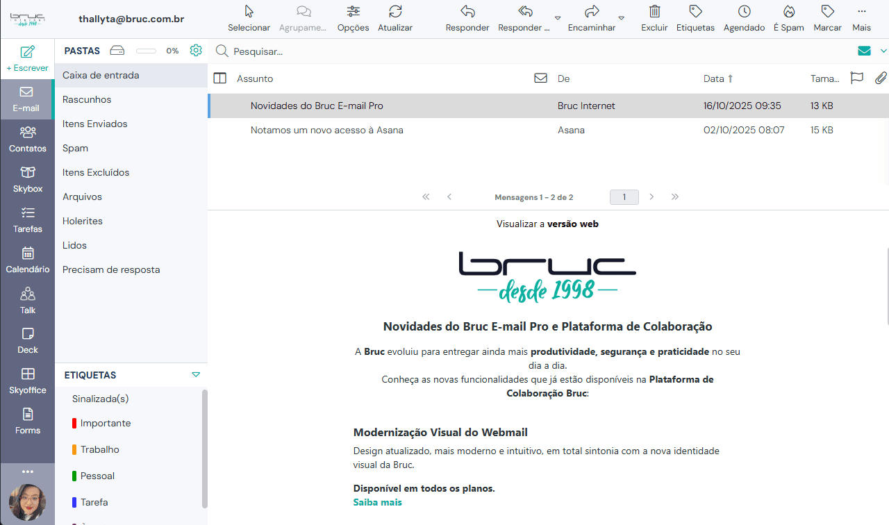Open Talk from the sidebar
Image resolution: width=889 pixels, height=525 pixels.
click(x=28, y=294)
